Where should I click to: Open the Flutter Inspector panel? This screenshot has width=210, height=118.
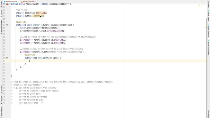click(x=209, y=30)
